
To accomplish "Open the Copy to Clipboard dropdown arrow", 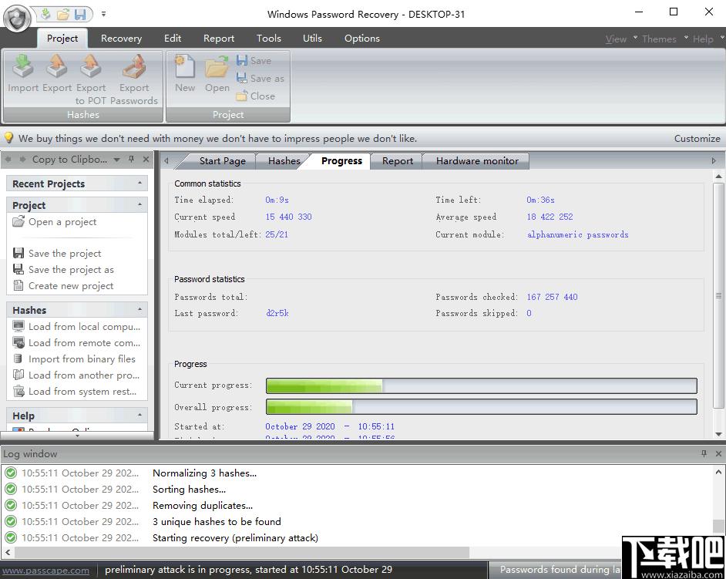I will (x=116, y=160).
